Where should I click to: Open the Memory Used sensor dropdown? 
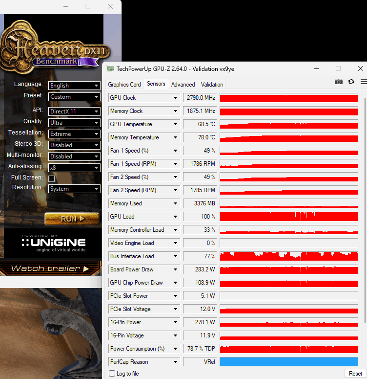coord(175,203)
